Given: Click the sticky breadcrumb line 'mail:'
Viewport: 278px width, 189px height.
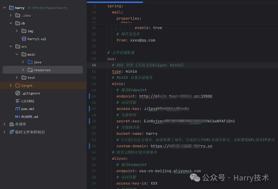Looking at the screenshot, I should tap(117, 12).
